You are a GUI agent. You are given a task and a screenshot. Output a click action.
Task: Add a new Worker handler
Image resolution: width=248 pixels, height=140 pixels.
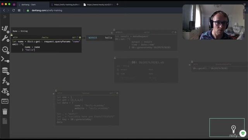coord(8,40)
